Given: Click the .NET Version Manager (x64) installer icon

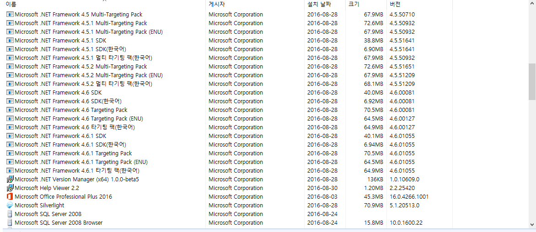Looking at the screenshot, I should coord(10,179).
